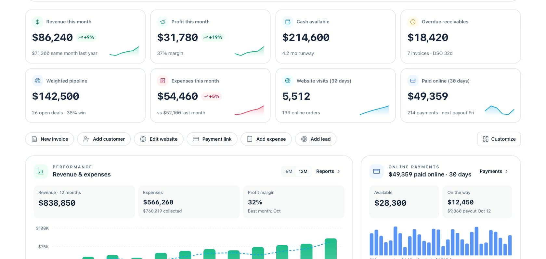Viewport: 546px width, 259px height.
Task: Click the Add customer button
Action: (104, 139)
